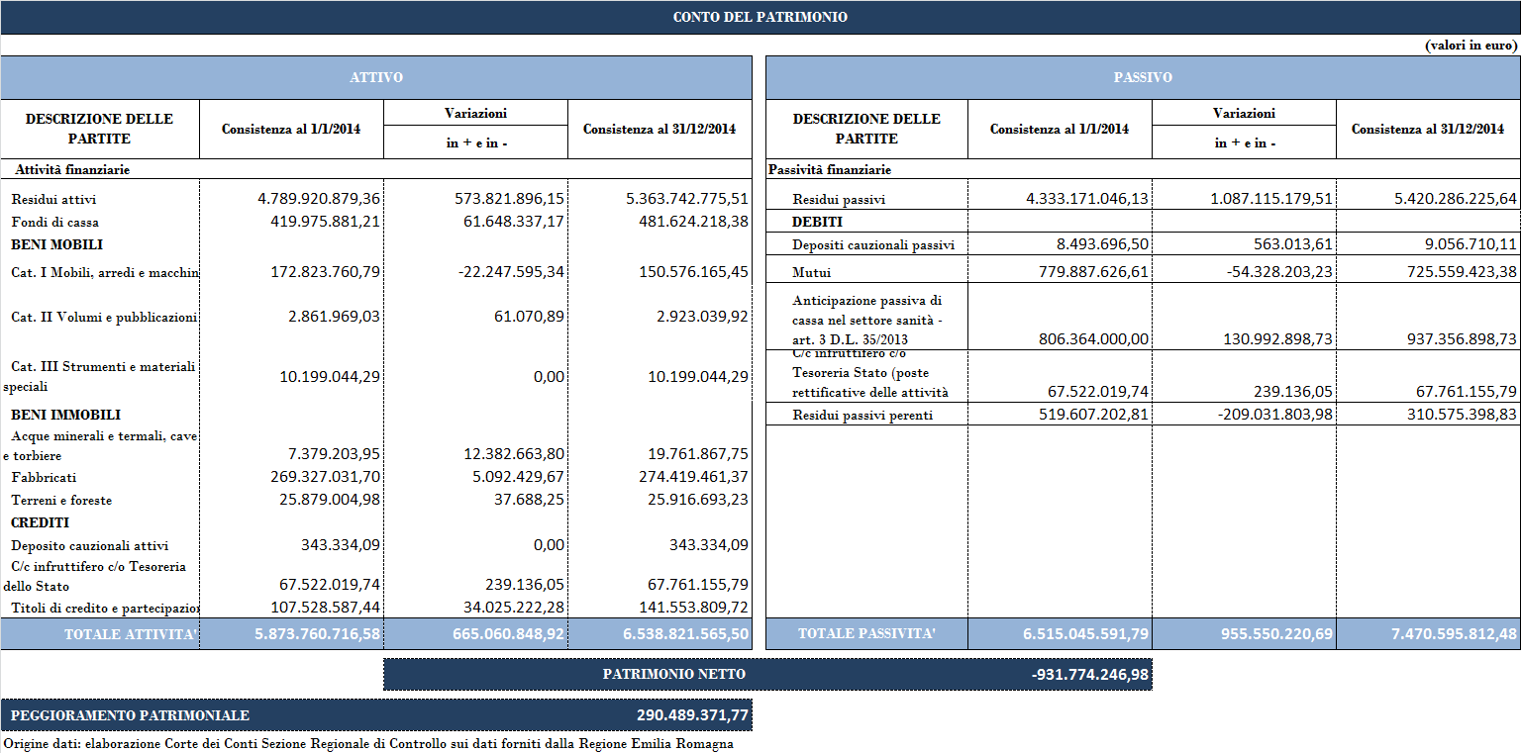Click value 290.489.371,77
The image size is (1521, 753).
(692, 715)
